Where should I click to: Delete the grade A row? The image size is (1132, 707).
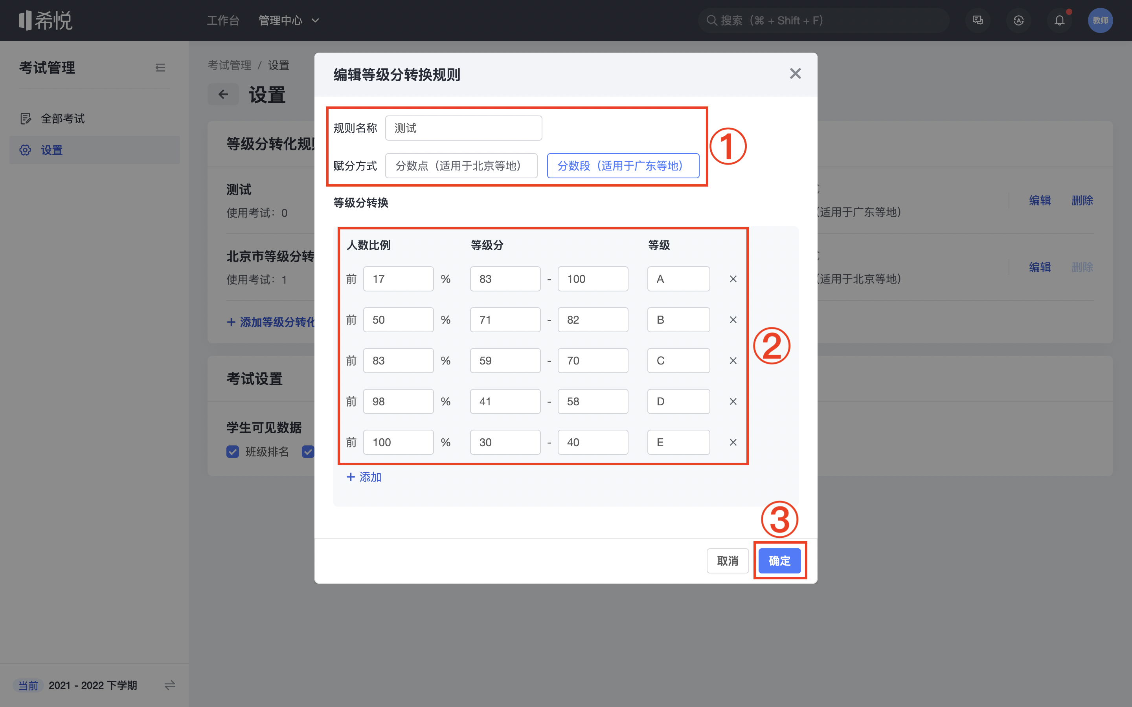point(733,279)
